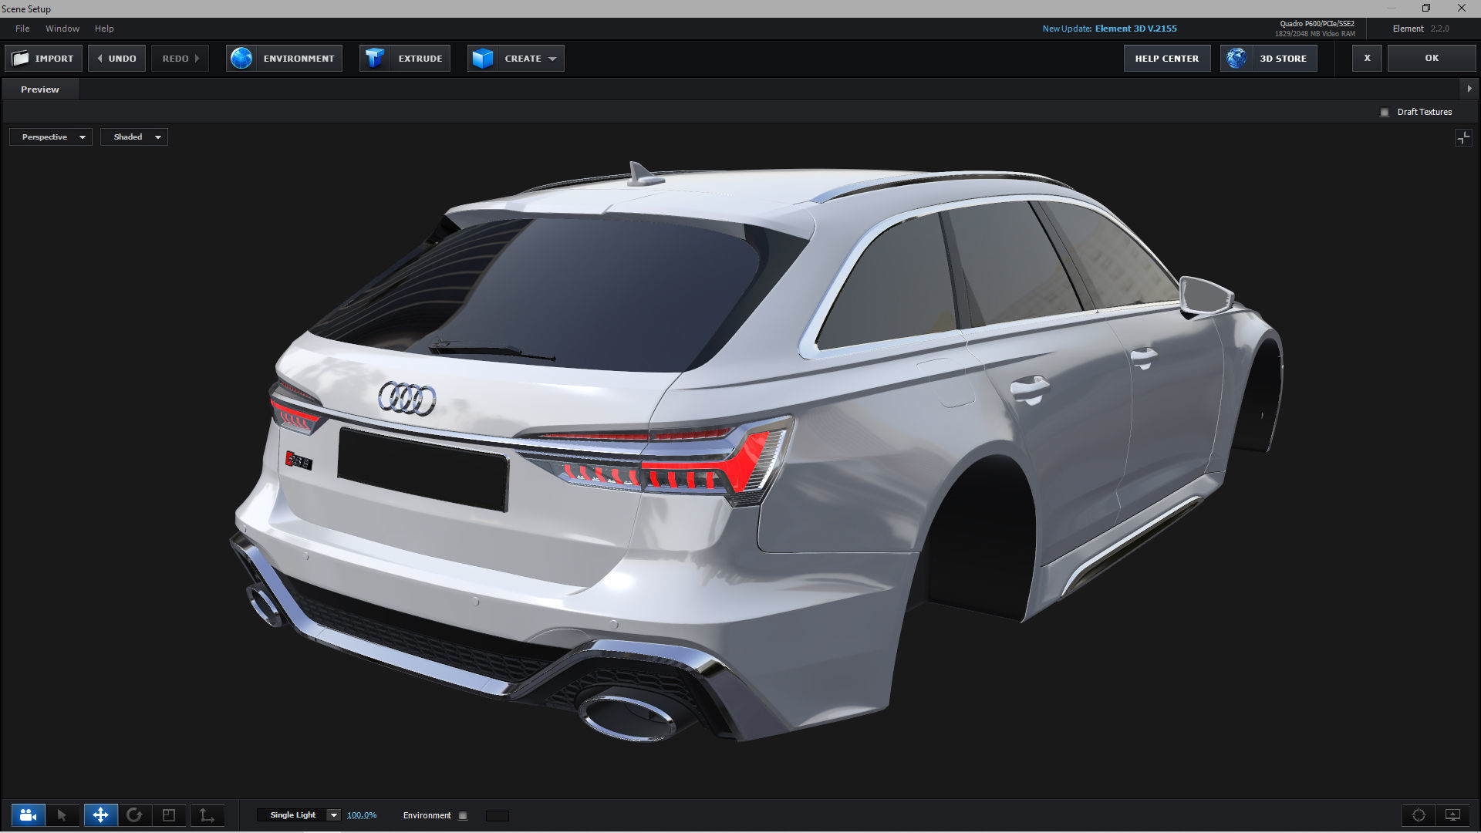Click the monitor display icon
The image size is (1481, 833).
pyautogui.click(x=1452, y=815)
